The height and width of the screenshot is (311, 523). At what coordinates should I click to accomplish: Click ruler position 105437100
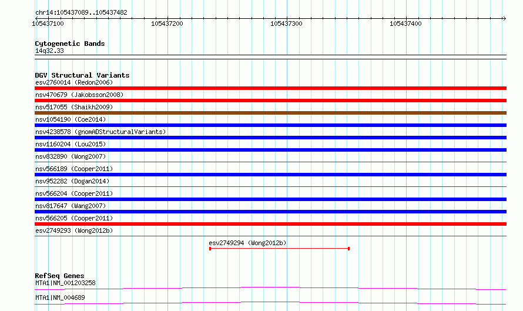click(x=48, y=24)
